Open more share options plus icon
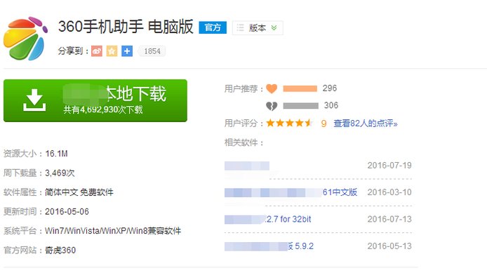 click(x=127, y=51)
